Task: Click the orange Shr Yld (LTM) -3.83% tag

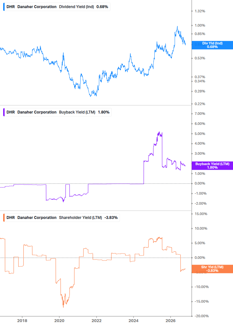Action: point(212,269)
